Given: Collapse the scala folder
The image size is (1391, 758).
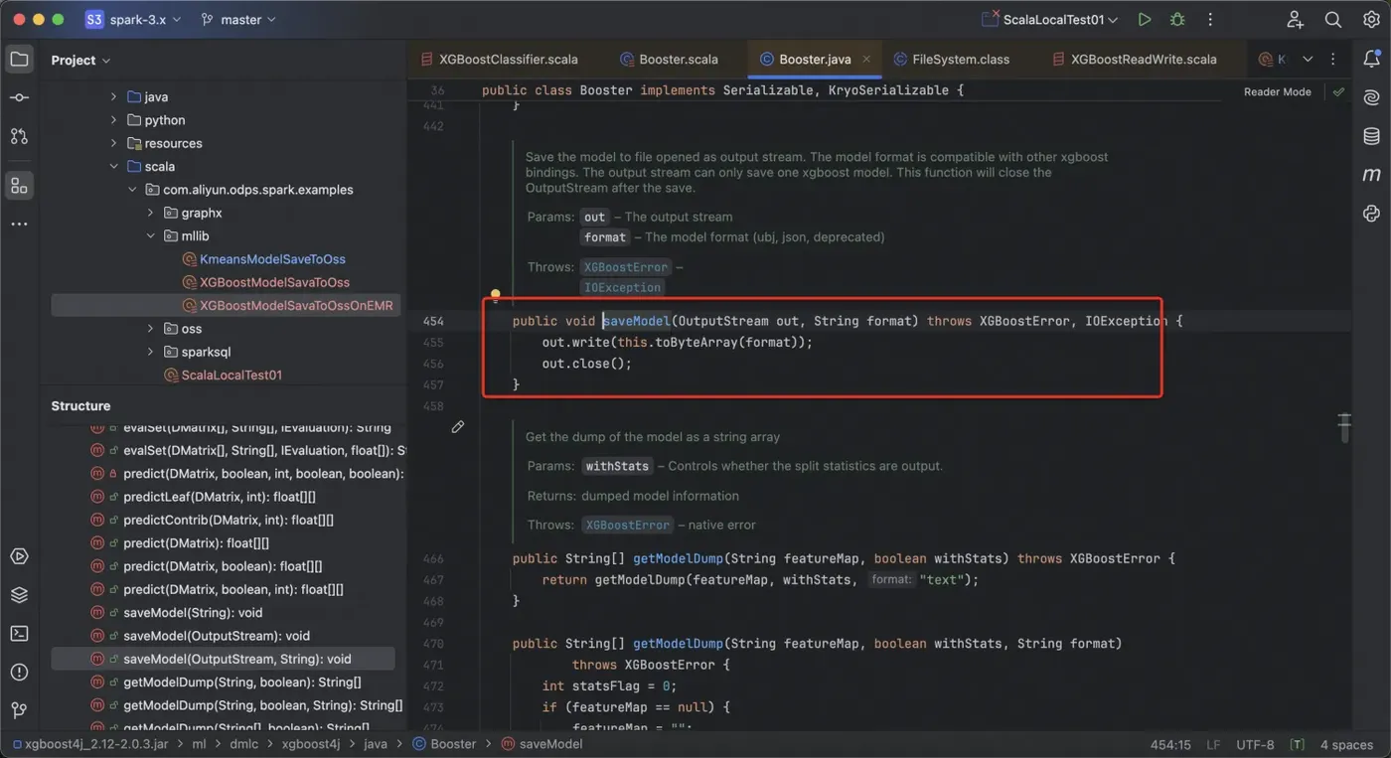Looking at the screenshot, I should (114, 166).
